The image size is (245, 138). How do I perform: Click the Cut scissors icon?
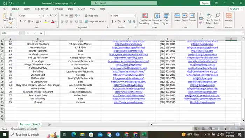(11, 14)
